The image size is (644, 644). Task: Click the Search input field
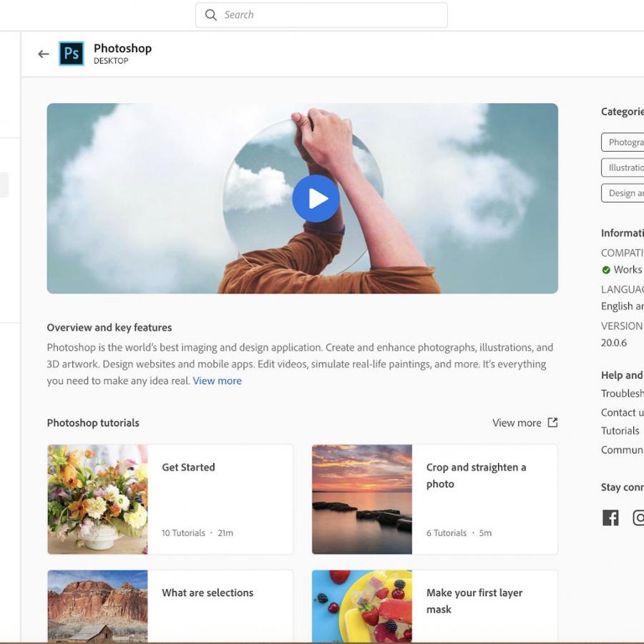(322, 14)
